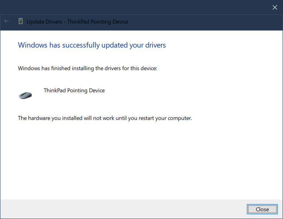Screen dimensions: 283x219
Task: Go back using the back arrow
Action: [x=7, y=21]
